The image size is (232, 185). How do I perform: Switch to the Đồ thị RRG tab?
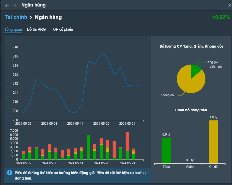pyautogui.click(x=36, y=29)
